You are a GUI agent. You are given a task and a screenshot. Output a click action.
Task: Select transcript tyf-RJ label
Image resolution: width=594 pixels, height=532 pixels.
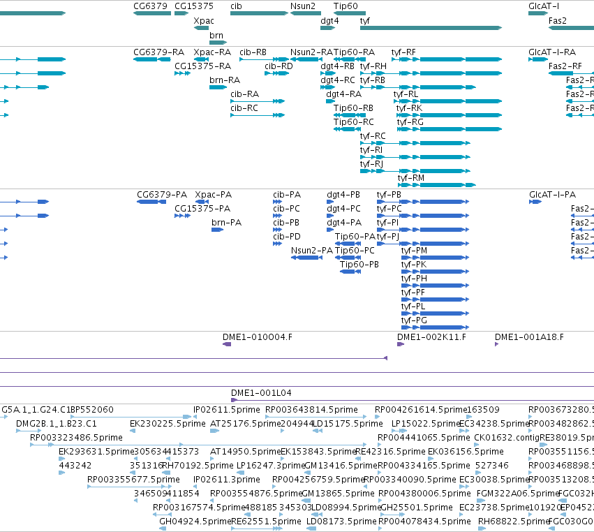pyautogui.click(x=371, y=165)
